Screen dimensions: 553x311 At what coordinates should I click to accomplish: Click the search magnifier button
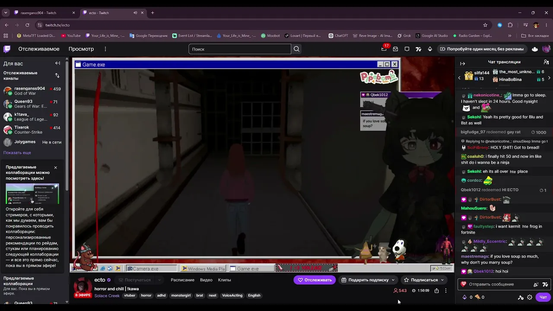tap(296, 49)
